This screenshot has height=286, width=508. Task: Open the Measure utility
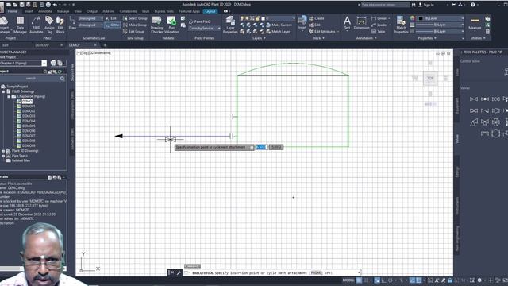coord(475,23)
